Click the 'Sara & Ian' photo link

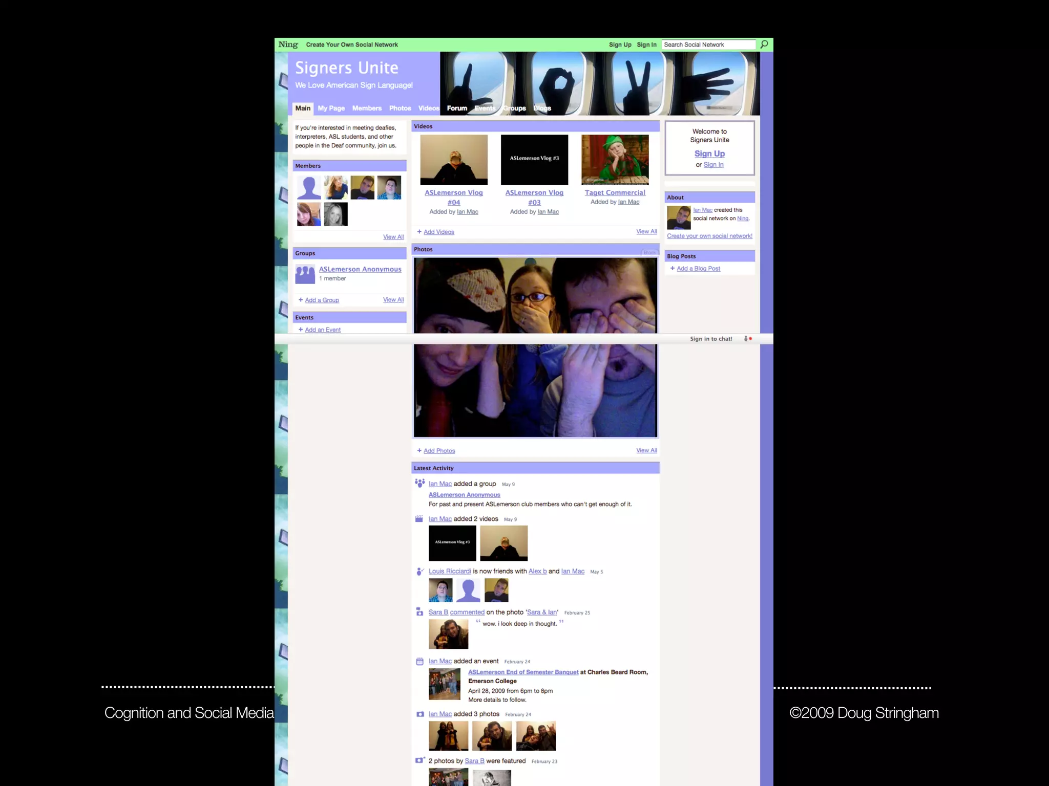542,612
